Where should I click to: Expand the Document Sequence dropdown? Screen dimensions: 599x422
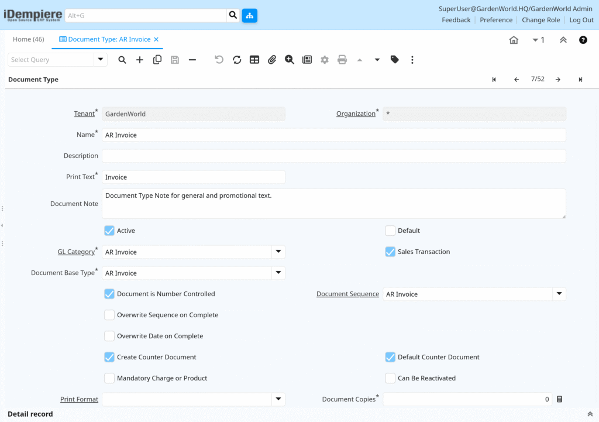(x=559, y=294)
